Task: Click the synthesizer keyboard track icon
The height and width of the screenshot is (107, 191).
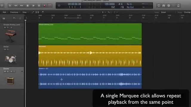Action: click(x=10, y=36)
